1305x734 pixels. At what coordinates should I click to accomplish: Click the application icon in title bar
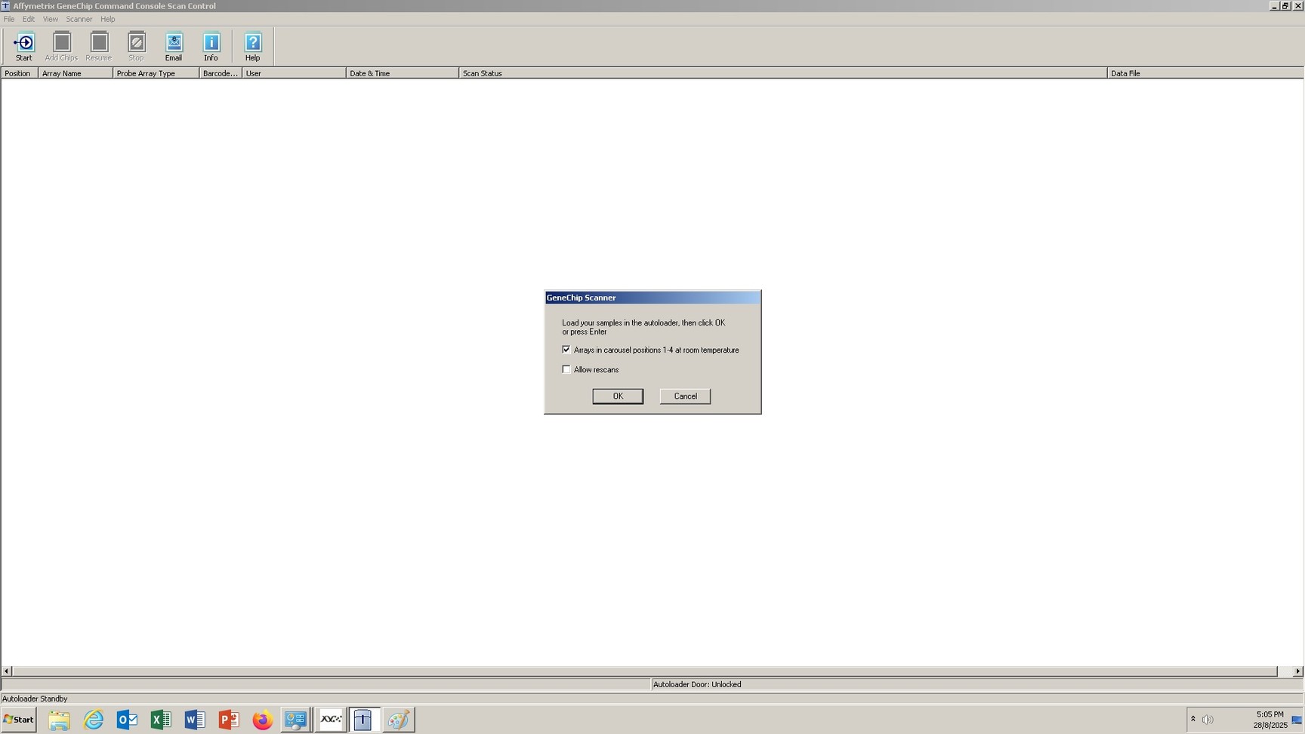(6, 5)
